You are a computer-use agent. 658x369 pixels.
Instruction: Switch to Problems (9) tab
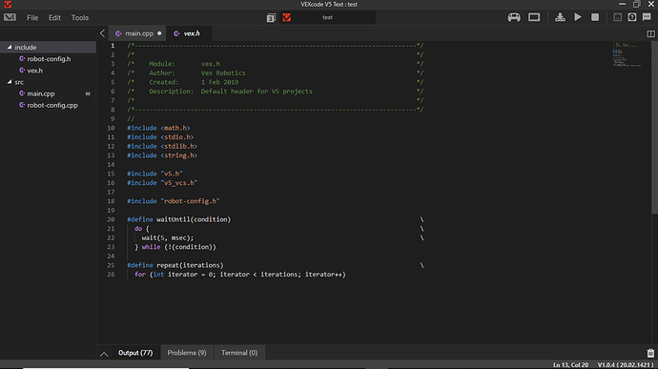pyautogui.click(x=187, y=353)
